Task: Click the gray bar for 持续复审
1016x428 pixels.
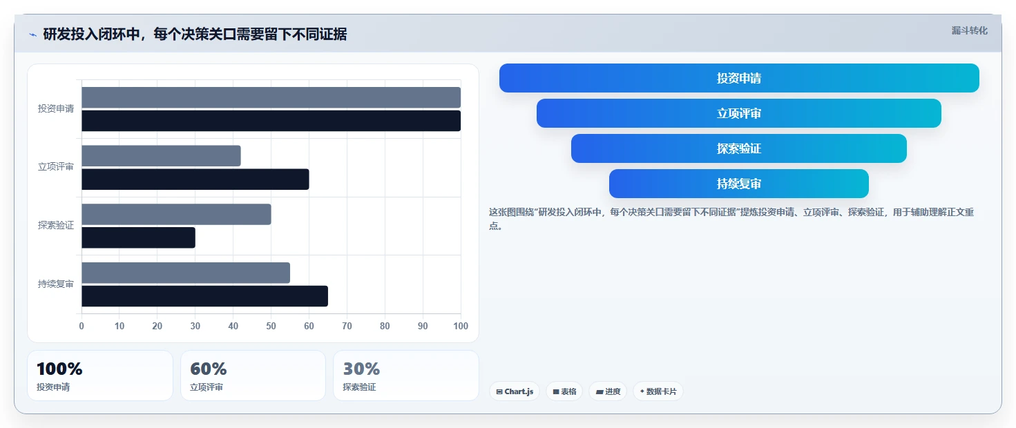Action: click(186, 273)
